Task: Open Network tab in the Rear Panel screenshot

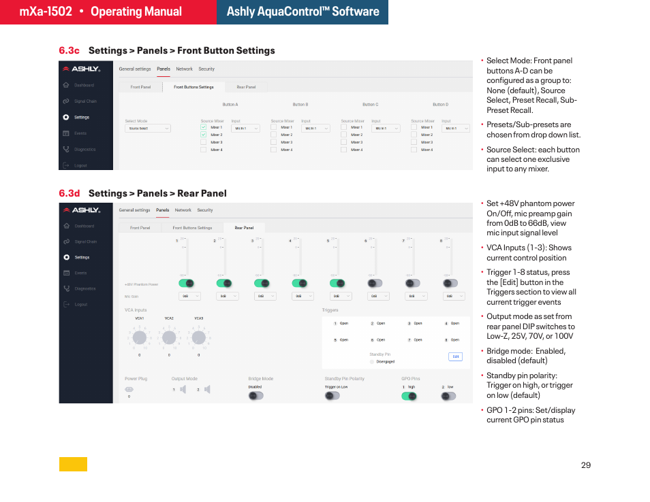Action: 183,210
